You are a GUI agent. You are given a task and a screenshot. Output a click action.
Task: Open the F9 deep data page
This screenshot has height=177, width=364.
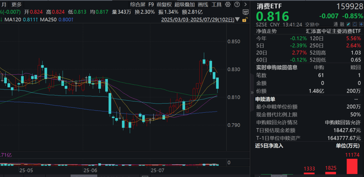pos(151,4)
